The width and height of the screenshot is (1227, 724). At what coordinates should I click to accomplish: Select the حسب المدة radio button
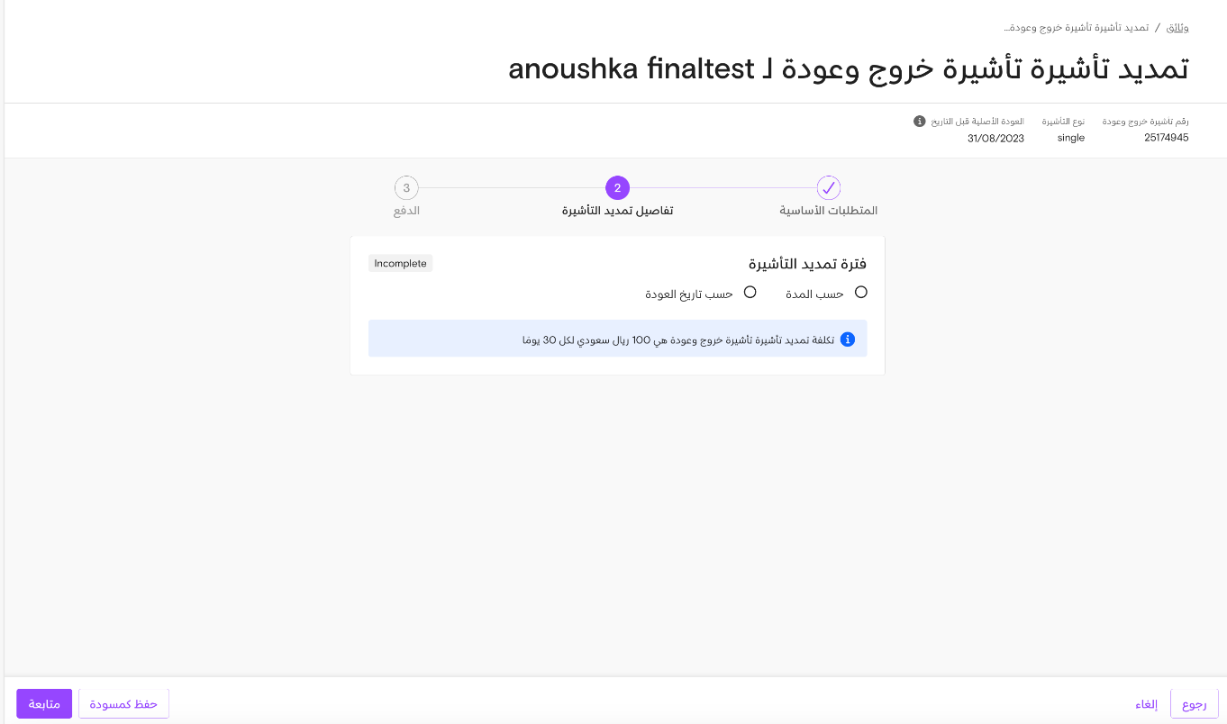click(861, 293)
